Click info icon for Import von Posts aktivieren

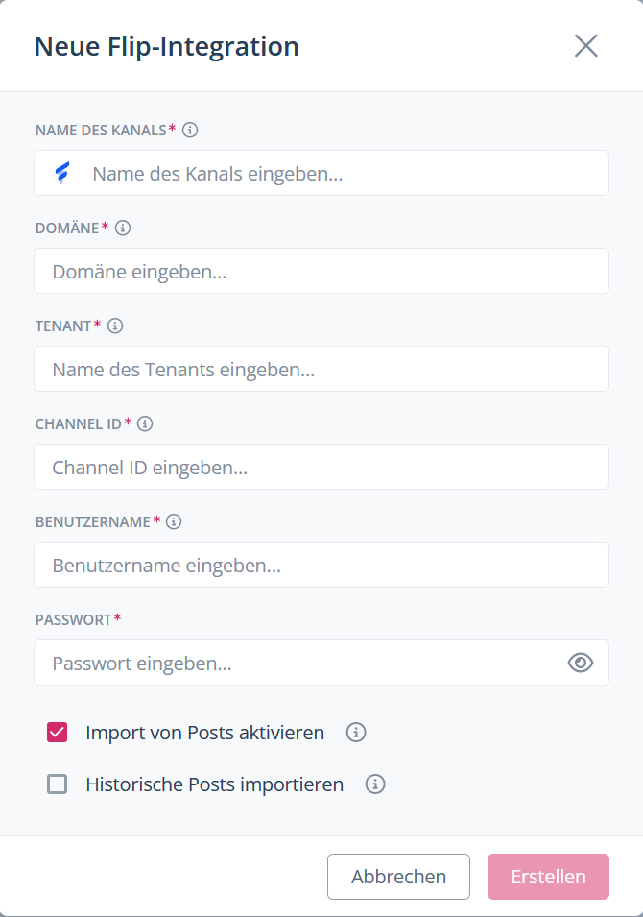pyautogui.click(x=356, y=733)
